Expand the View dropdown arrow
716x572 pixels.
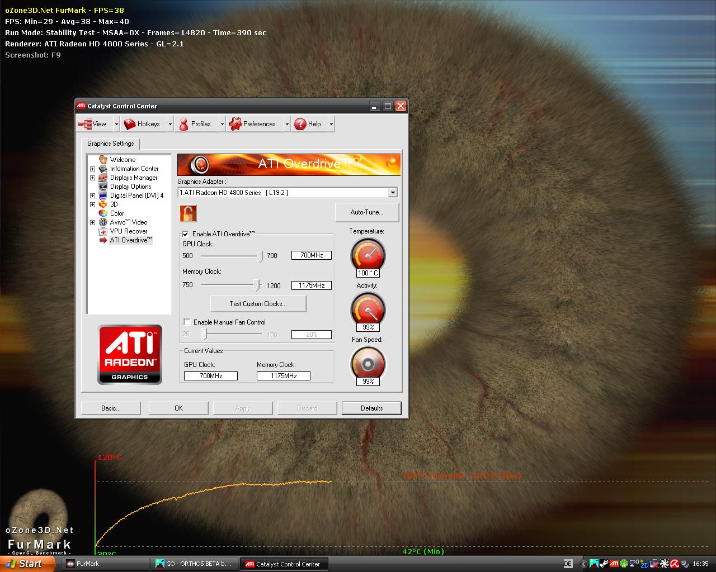pos(116,124)
